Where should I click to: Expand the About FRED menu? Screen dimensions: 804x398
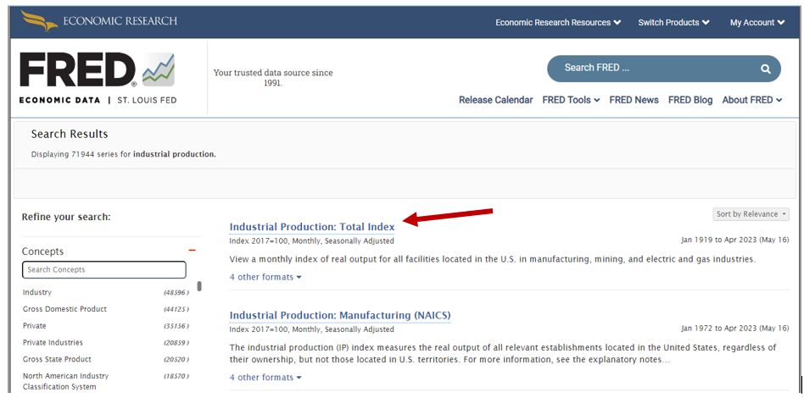(752, 100)
